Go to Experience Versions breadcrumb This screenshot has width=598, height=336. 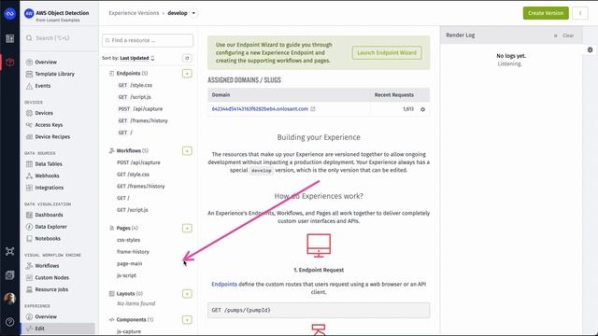[134, 13]
